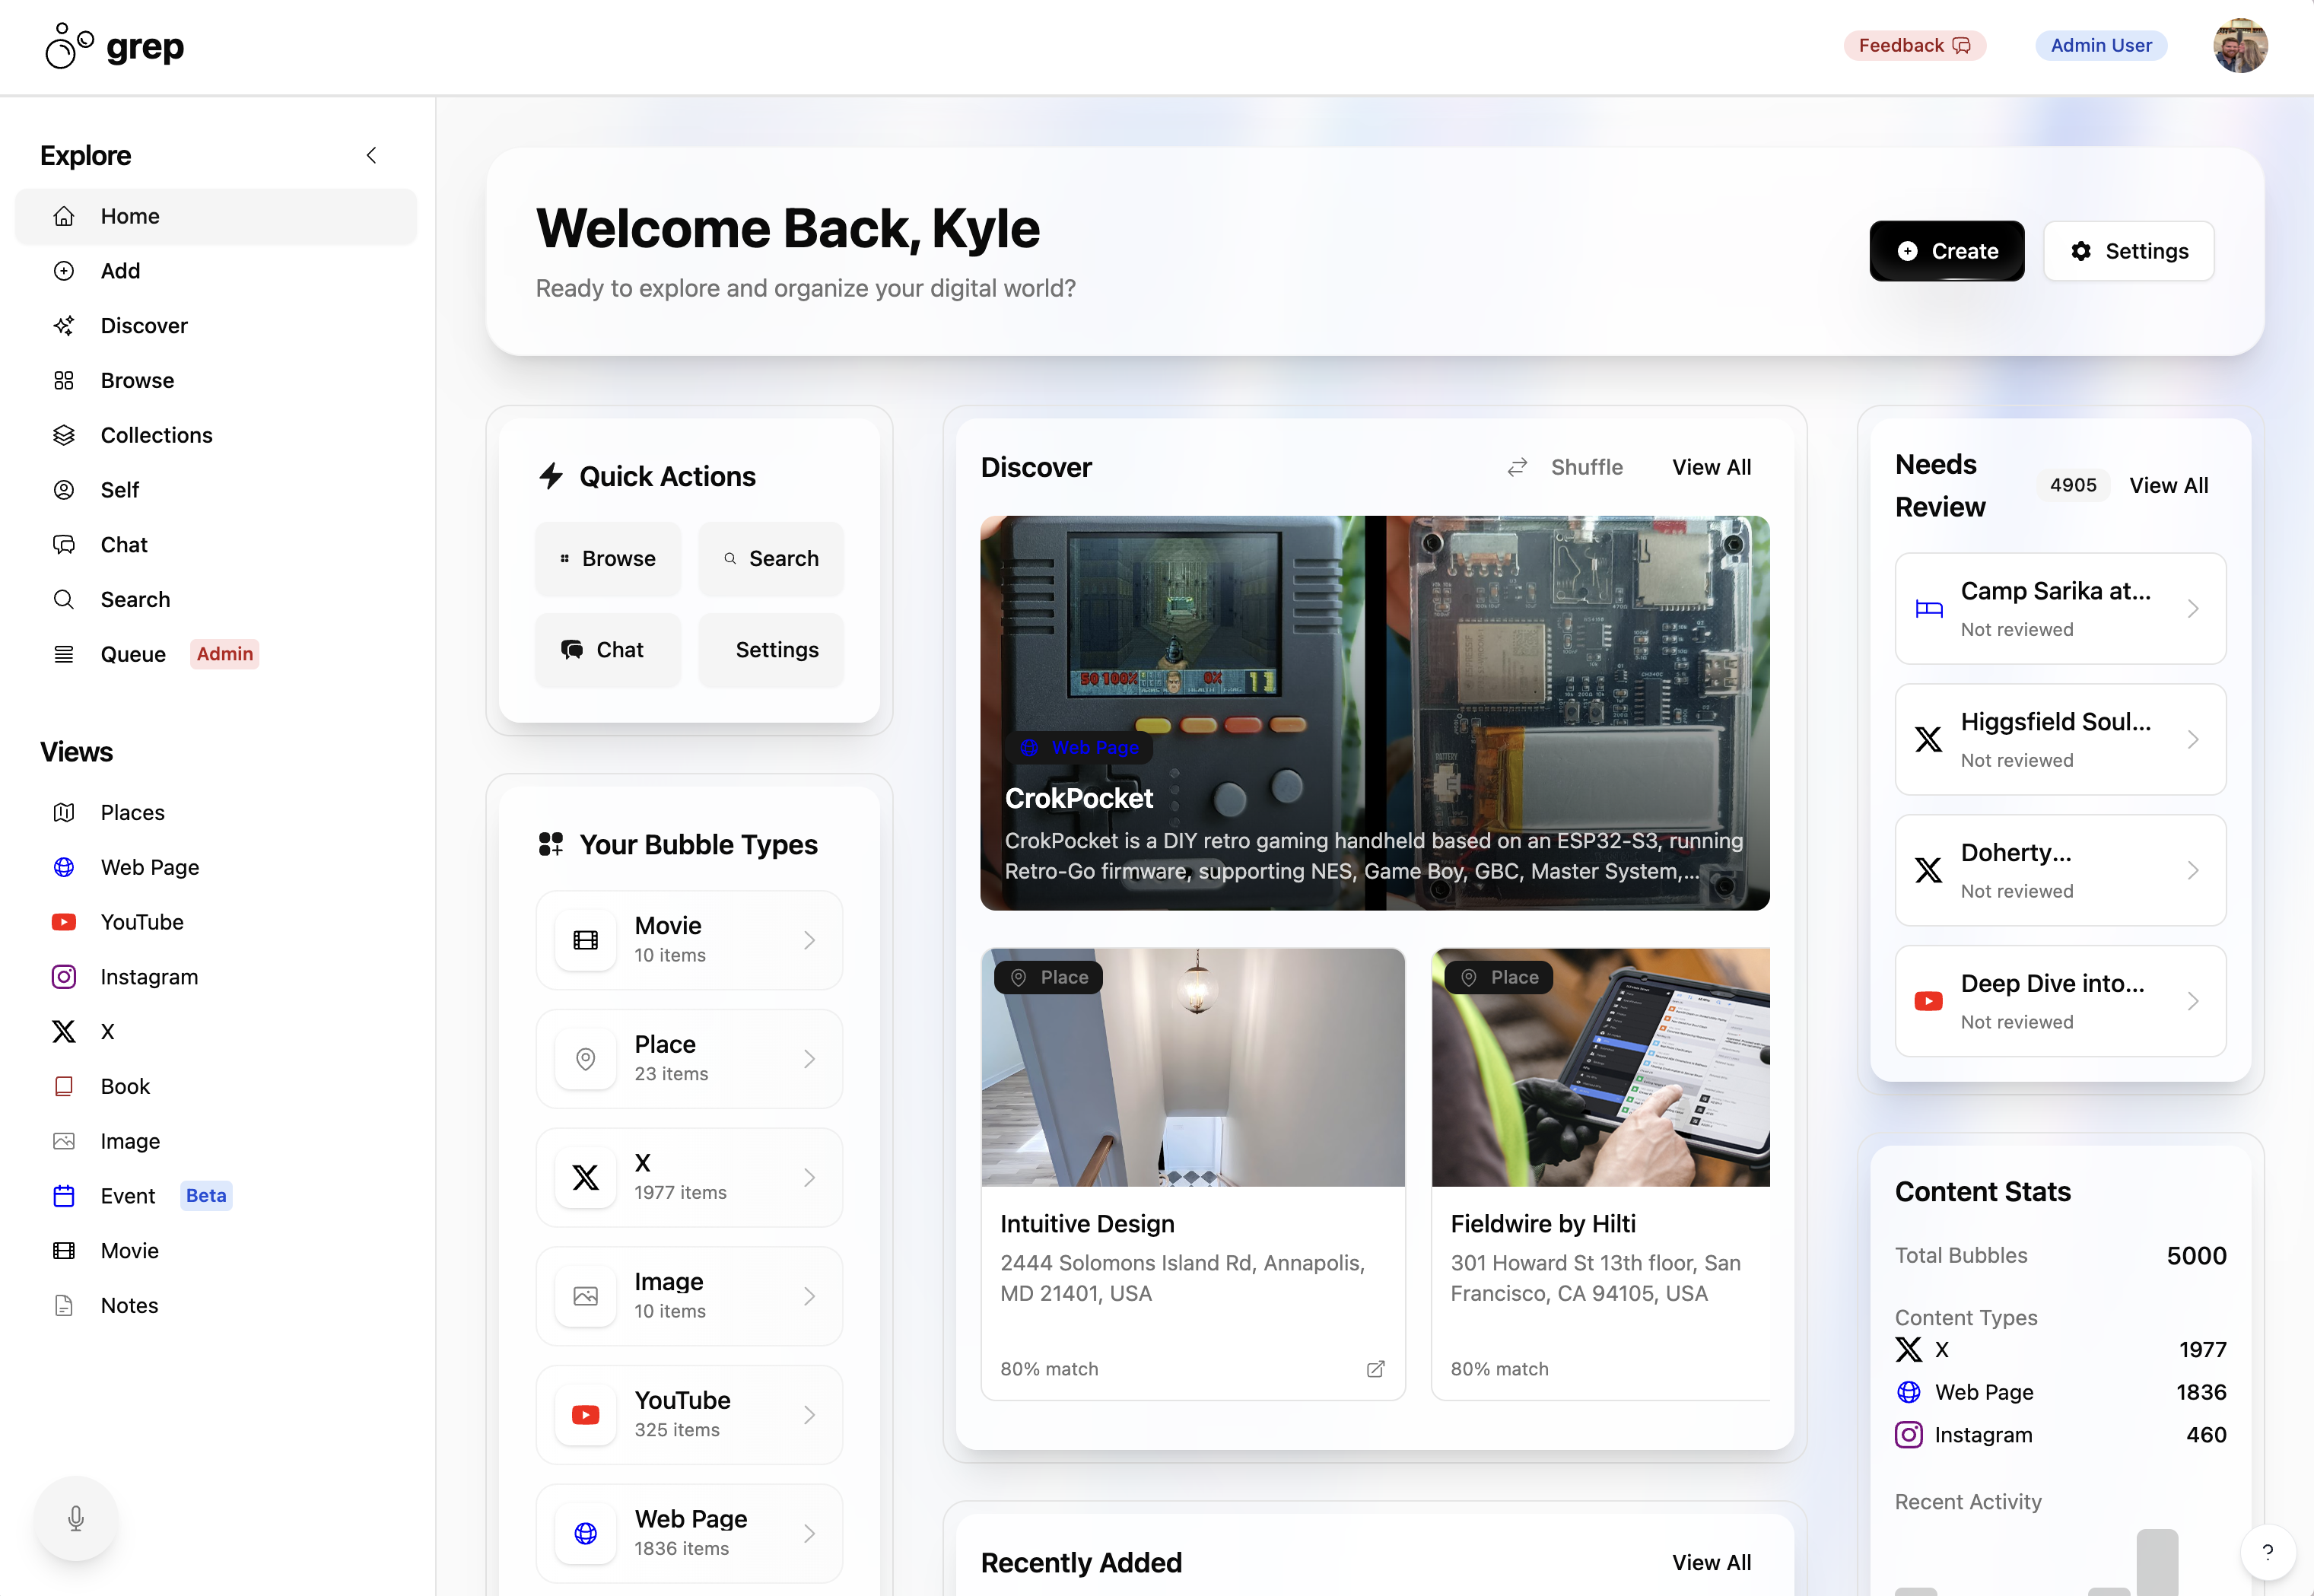This screenshot has width=2314, height=1596.
Task: Click the Beta badge beside Event
Action: pyautogui.click(x=206, y=1196)
